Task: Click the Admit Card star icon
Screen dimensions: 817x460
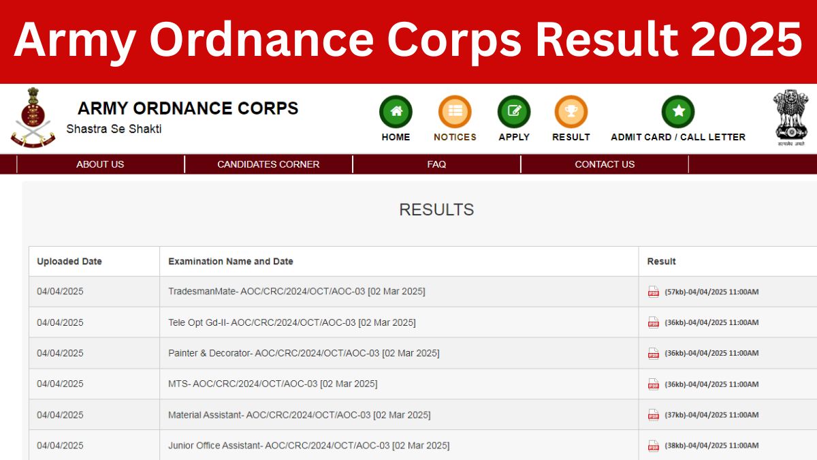Action: (678, 112)
